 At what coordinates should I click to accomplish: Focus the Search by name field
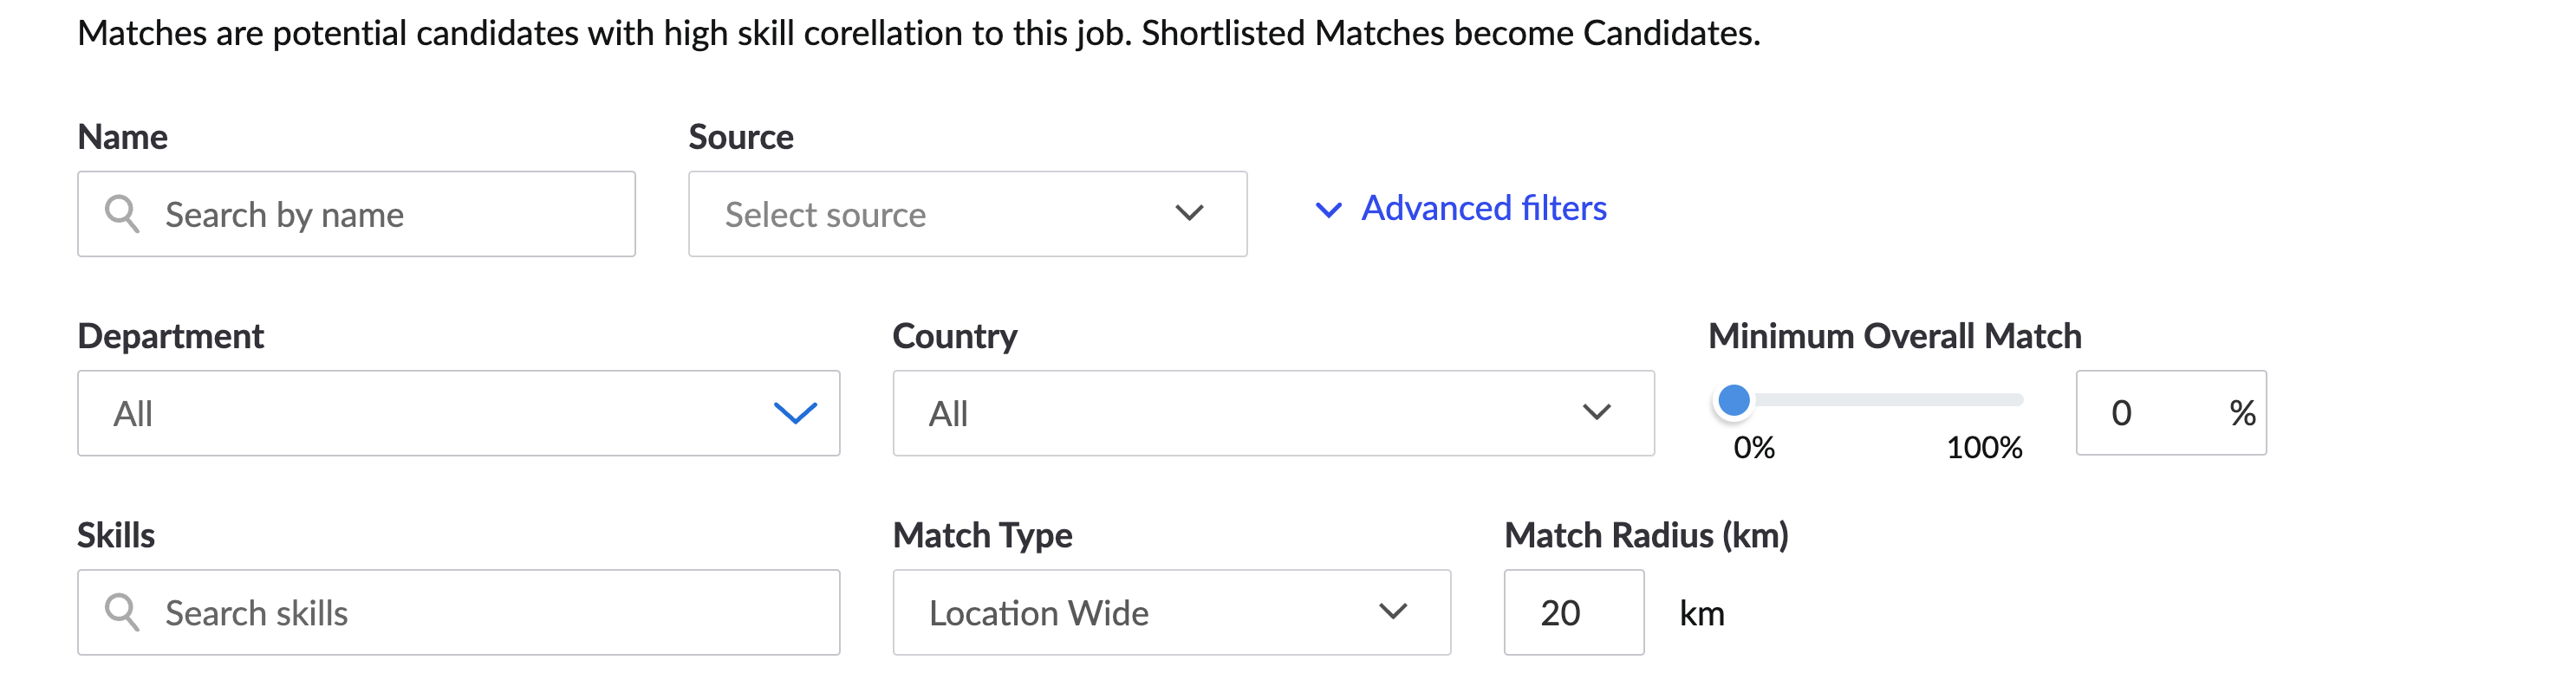point(356,214)
